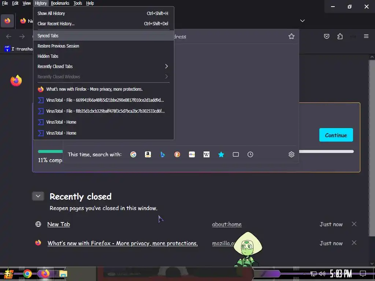Viewport: 375px width, 281px height.
Task: Click the mozilla.org URL link
Action: point(223,243)
